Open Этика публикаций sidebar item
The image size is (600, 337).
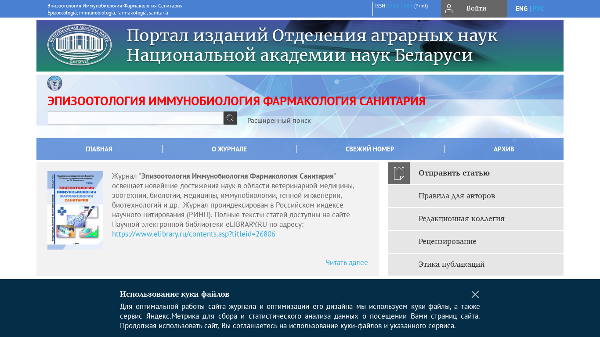point(476,265)
